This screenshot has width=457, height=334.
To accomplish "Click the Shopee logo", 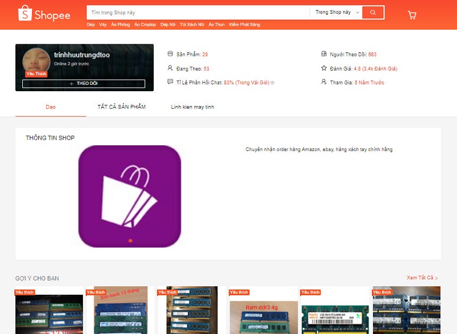I will [x=44, y=14].
